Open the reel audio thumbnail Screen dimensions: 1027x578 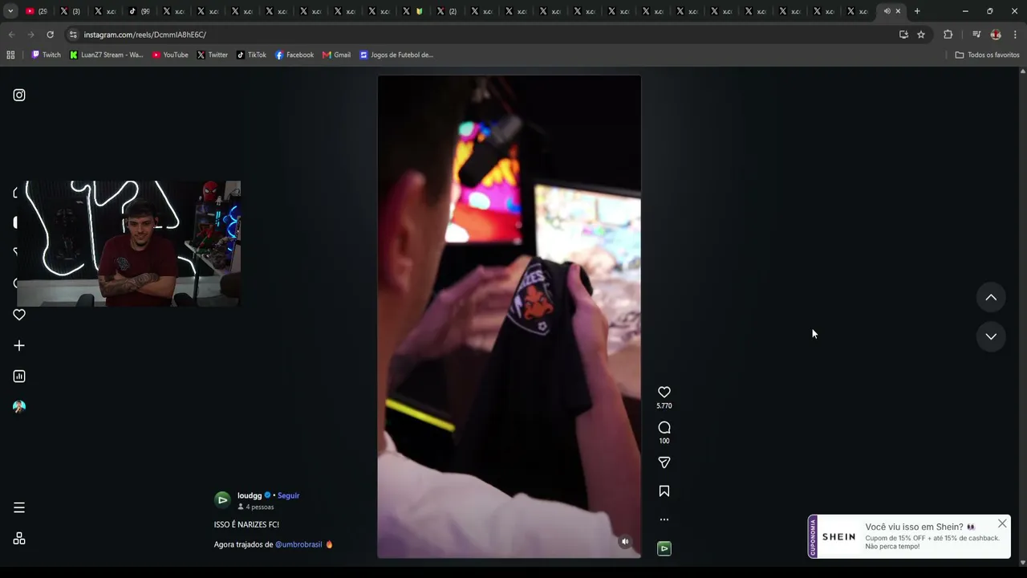click(664, 548)
